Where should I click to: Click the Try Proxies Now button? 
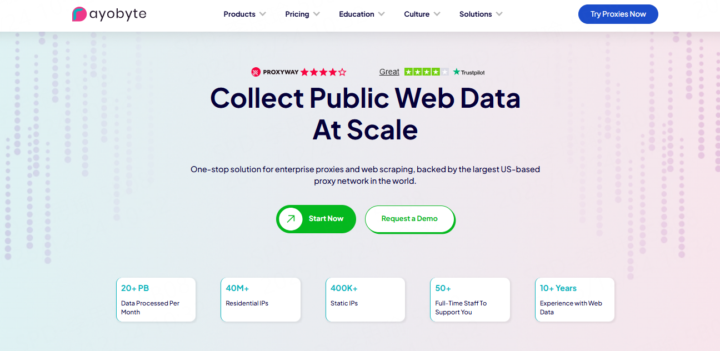pyautogui.click(x=618, y=14)
